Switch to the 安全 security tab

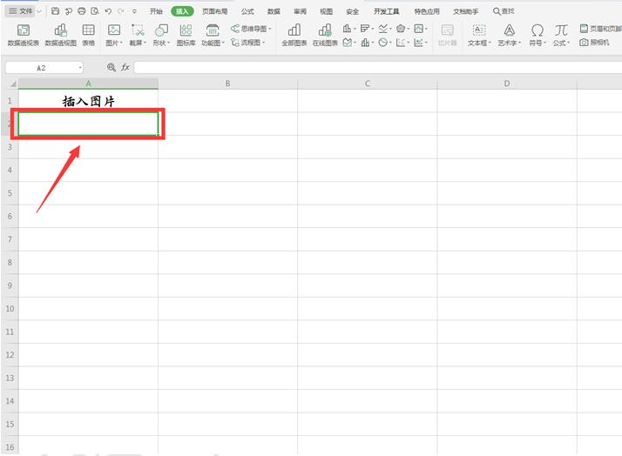tap(353, 11)
